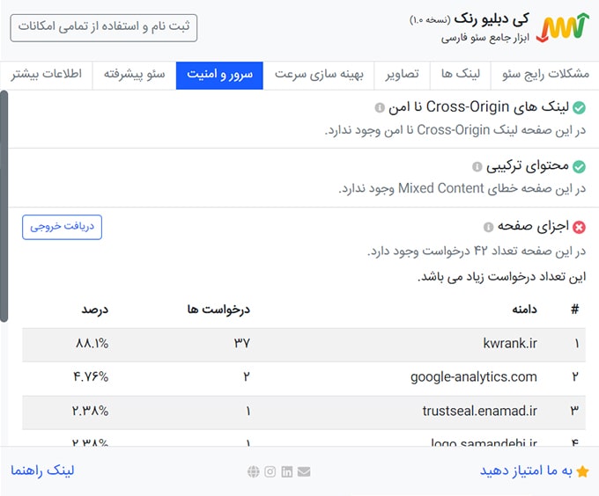Viewport: 599px width, 496px height.
Task: Click درصد column header
Action: (x=95, y=310)
